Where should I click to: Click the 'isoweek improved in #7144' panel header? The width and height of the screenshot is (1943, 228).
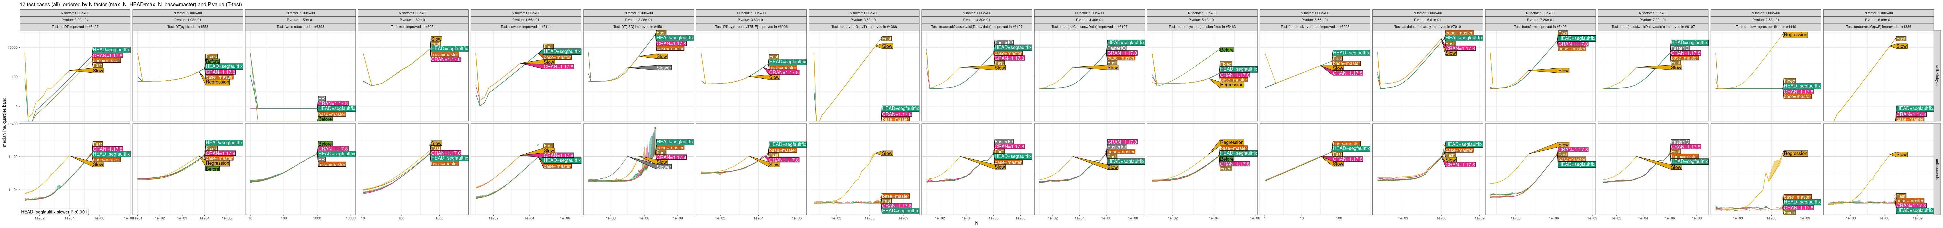[x=526, y=26]
